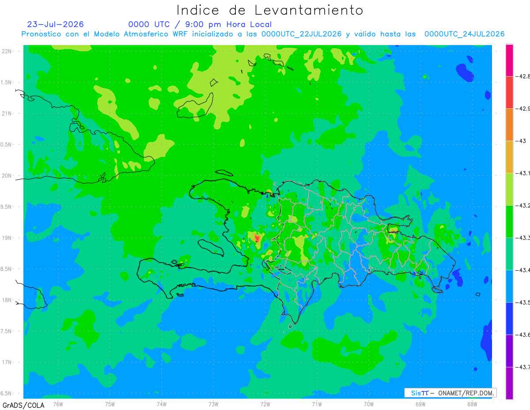Click the "21N" latitude label
530x410 pixels.
[x=8, y=113]
